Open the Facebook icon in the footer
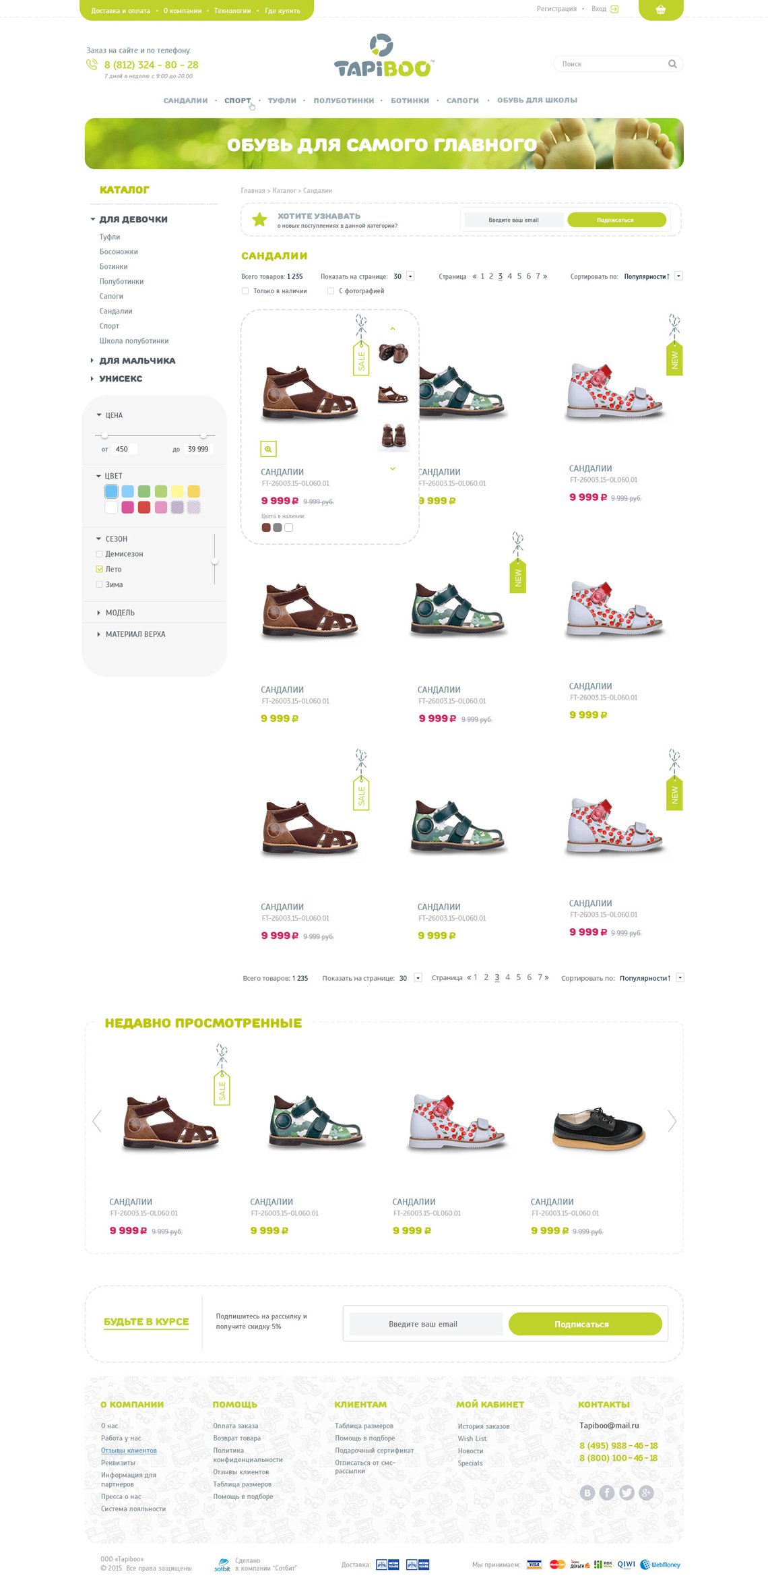Screen dimensions: 768x1578 [607, 1492]
